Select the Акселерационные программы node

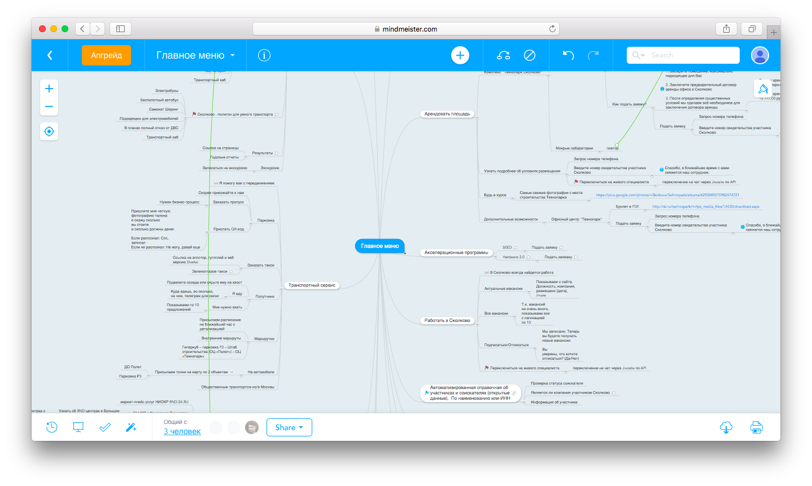pyautogui.click(x=456, y=253)
